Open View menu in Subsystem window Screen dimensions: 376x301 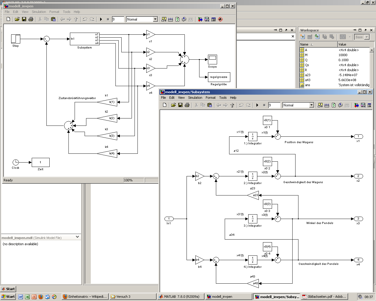tap(181, 98)
